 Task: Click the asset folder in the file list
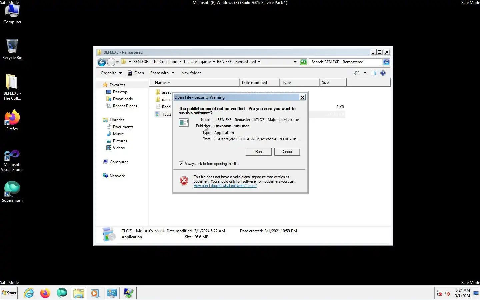(x=163, y=92)
